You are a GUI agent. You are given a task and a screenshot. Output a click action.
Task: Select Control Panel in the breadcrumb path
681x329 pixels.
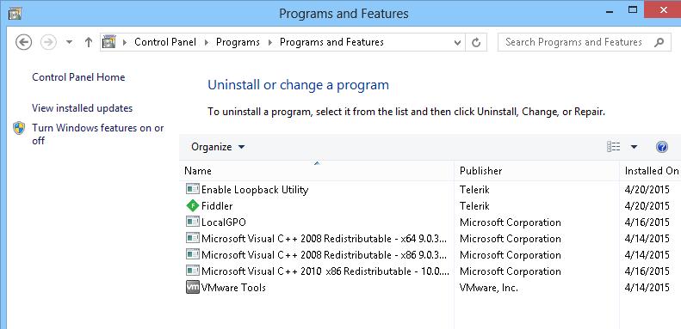click(x=165, y=42)
